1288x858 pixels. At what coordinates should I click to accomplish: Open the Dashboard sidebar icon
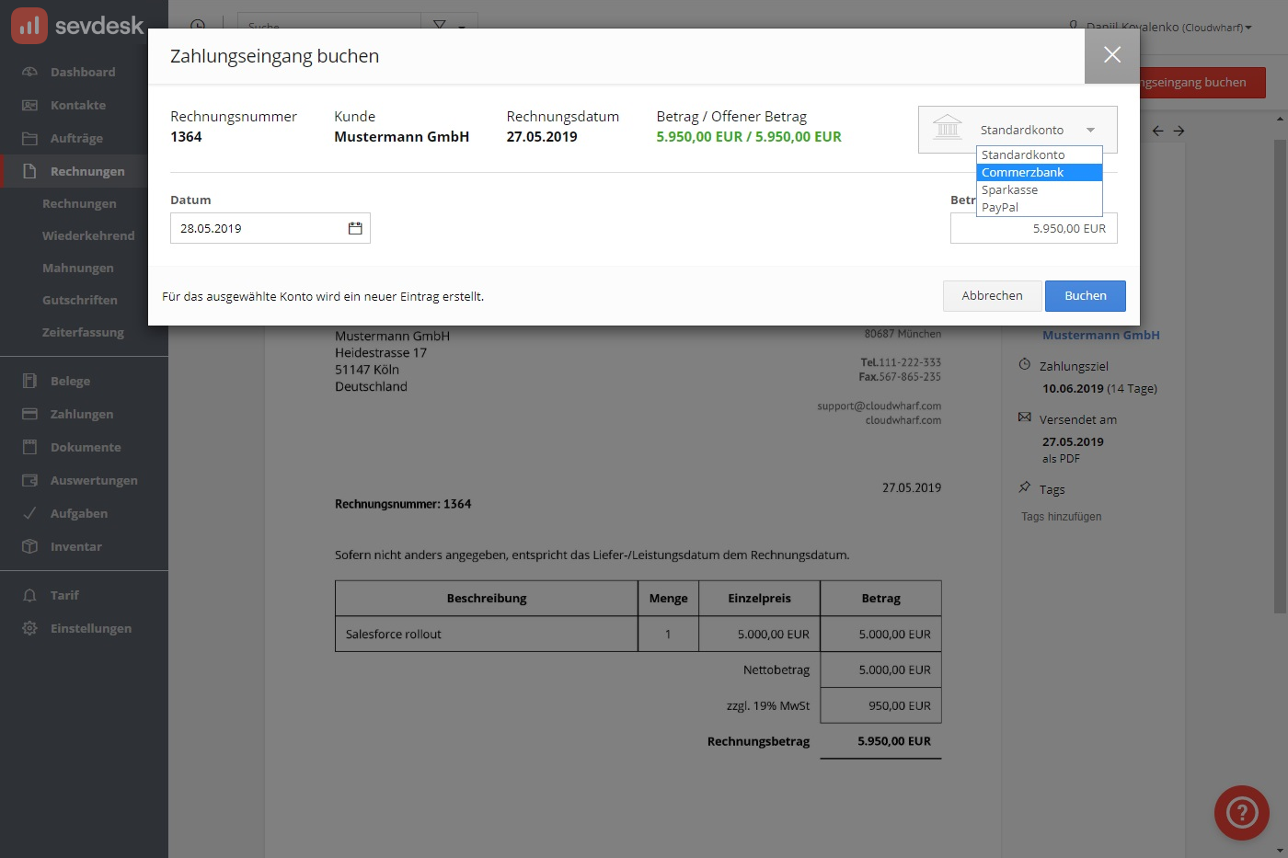point(29,72)
